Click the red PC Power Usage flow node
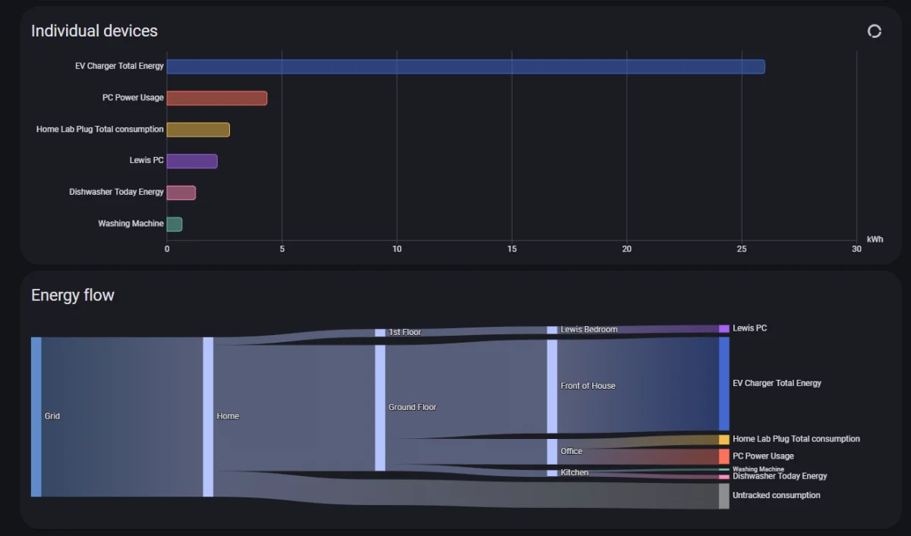The image size is (911, 536). pyautogui.click(x=724, y=456)
